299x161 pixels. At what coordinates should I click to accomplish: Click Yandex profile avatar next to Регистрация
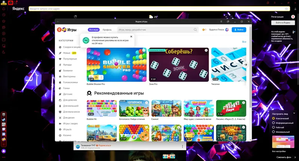(x=293, y=17)
